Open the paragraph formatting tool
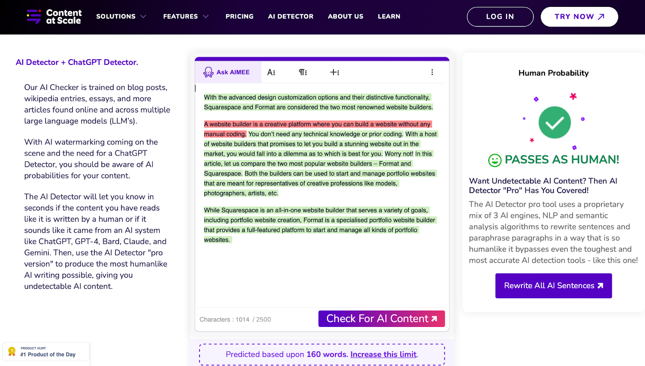Viewport: 645px width, 366px height. (x=303, y=72)
